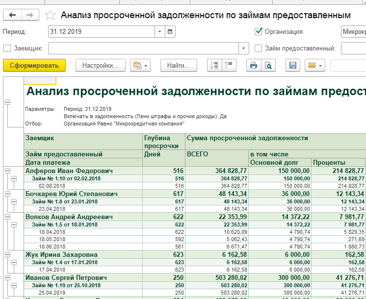Select total value 503 280,02 for Иванов
Screen dimensions: 366x299
point(217,277)
